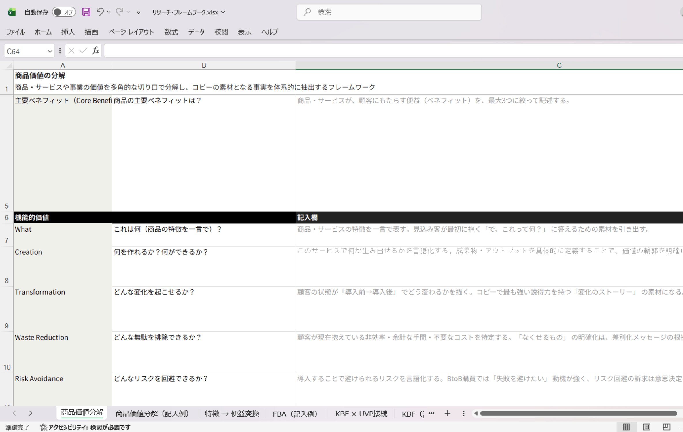Select row 6 header

pos(6,218)
